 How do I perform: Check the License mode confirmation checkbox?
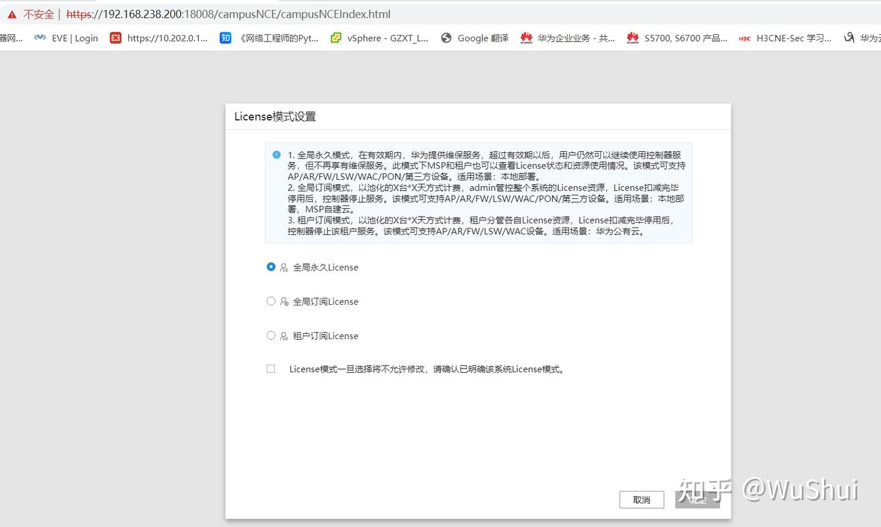[270, 368]
